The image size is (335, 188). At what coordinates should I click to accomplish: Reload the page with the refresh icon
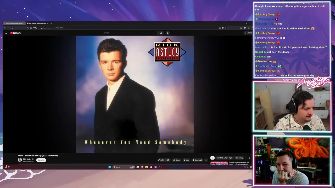click(x=12, y=28)
